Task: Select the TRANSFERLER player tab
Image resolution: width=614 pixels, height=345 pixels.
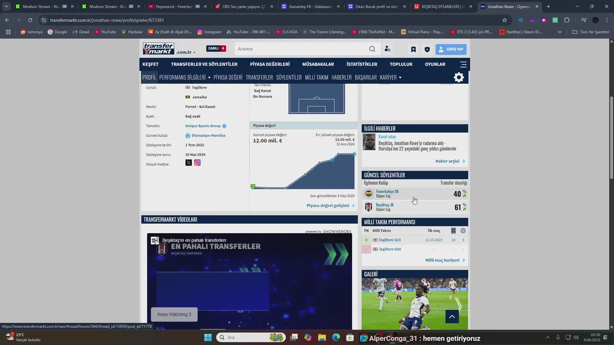Action: (x=259, y=77)
